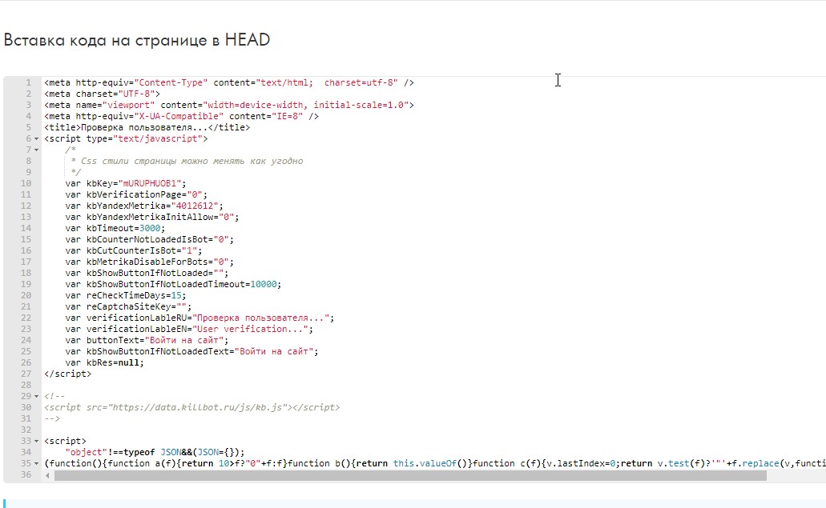Click the horizontal scrollbar thumb of code editor
This screenshot has height=508, width=826.
pyautogui.click(x=410, y=475)
